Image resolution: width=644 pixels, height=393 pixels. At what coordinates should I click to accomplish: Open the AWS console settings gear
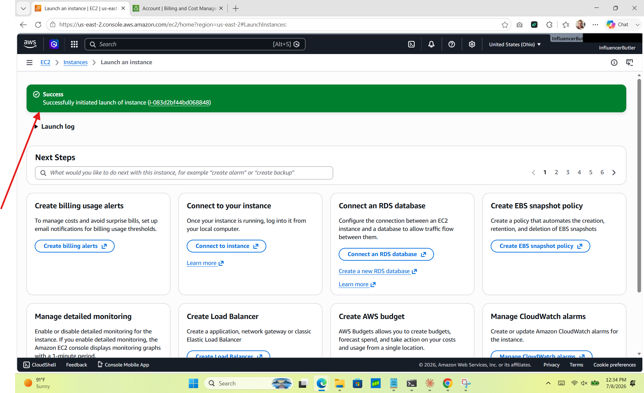[x=472, y=44]
